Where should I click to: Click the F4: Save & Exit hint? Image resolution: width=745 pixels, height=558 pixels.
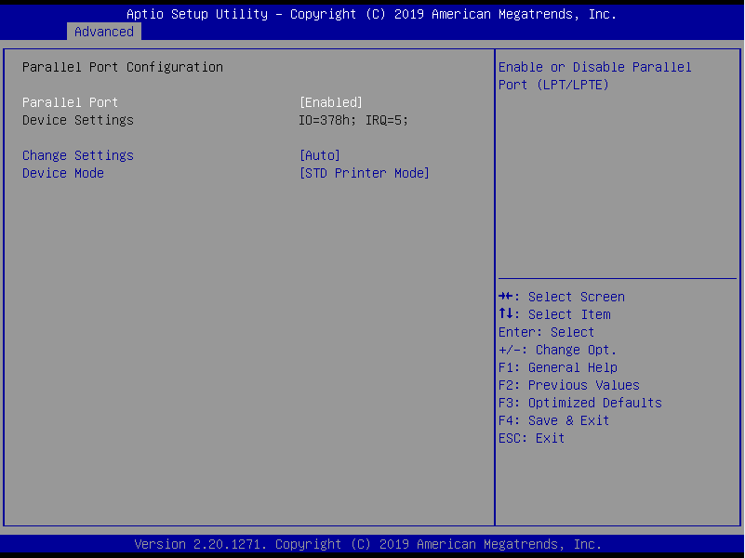554,420
